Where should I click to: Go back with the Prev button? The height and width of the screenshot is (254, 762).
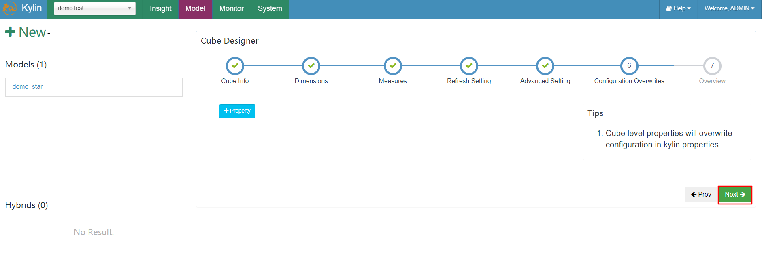(x=701, y=195)
